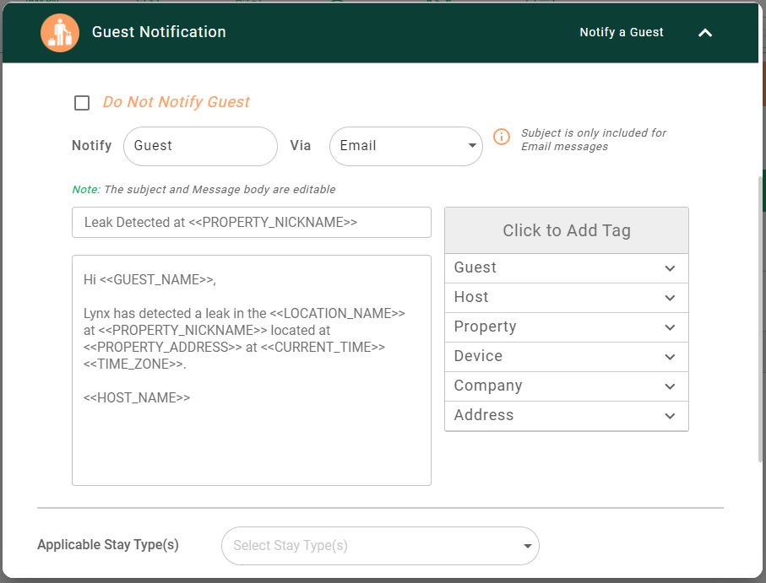Open the Select Stay Type(s) dropdown
Image resolution: width=766 pixels, height=583 pixels.
[x=380, y=546]
